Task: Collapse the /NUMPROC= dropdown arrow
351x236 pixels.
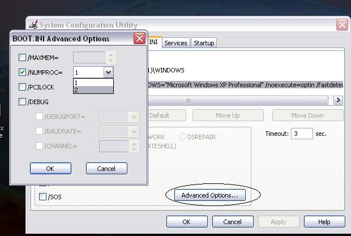Action: [108, 72]
